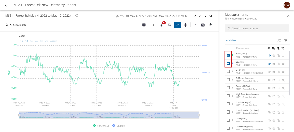Toggle the line chart view button
294x132 pixels.
click(x=177, y=25)
